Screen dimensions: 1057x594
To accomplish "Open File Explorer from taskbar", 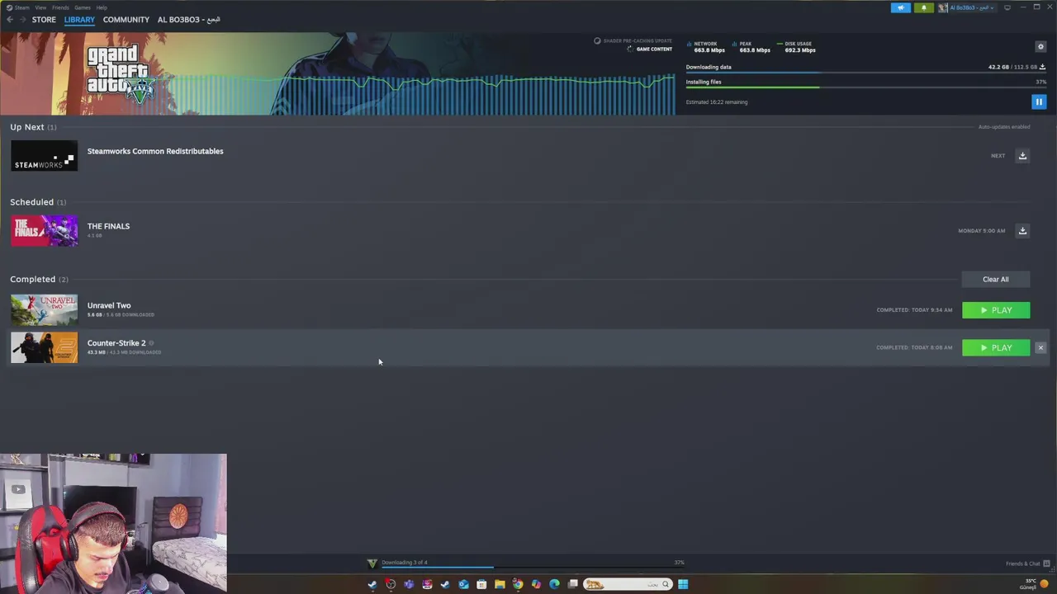I will point(500,584).
